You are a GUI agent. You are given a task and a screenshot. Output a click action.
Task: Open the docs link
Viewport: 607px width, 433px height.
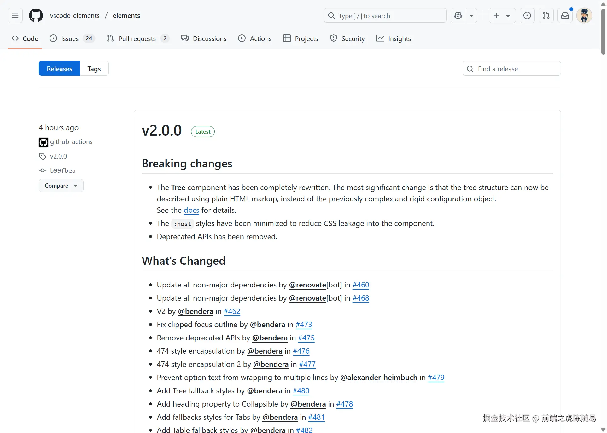191,210
